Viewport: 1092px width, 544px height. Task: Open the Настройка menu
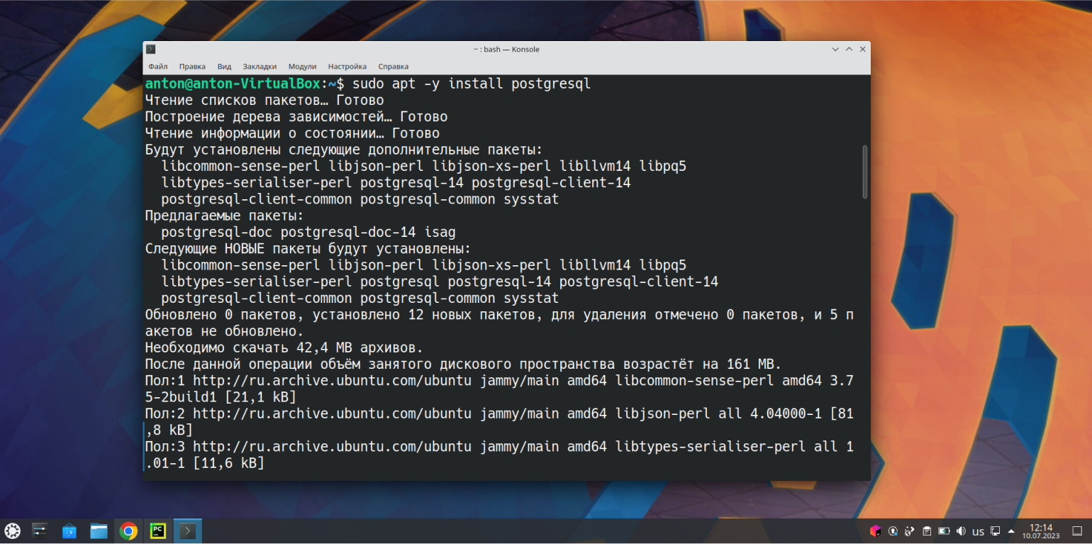tap(347, 67)
